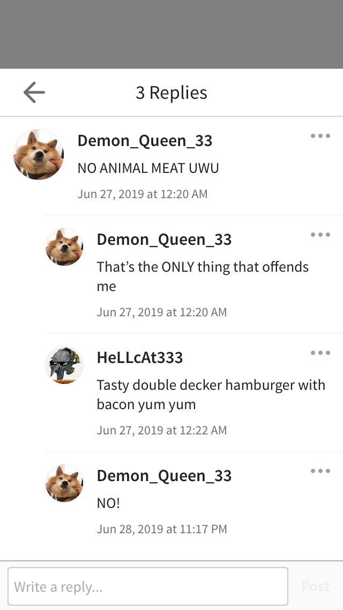Tap the 'NO ANIMAL MEAT UWU' comment text
Image resolution: width=343 pixels, height=610 pixels.
click(148, 168)
